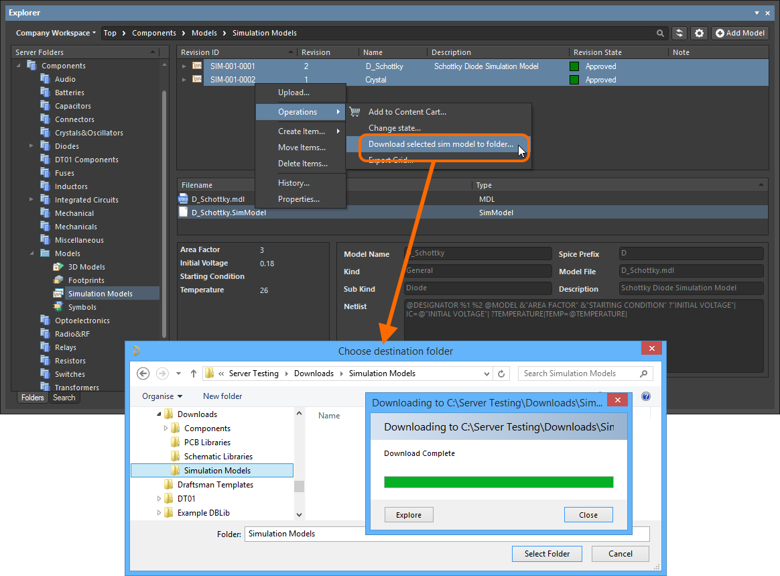The image size is (780, 576).
Task: Select Add to Content Cart menu entry
Action: coord(407,112)
